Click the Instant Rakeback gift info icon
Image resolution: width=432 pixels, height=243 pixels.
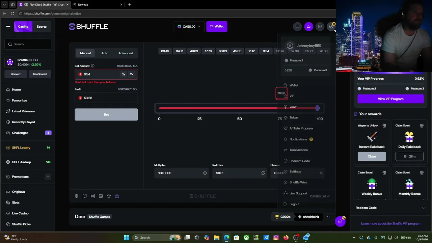384,126
